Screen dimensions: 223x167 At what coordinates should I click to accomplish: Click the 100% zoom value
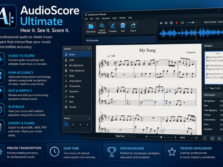(x=182, y=138)
